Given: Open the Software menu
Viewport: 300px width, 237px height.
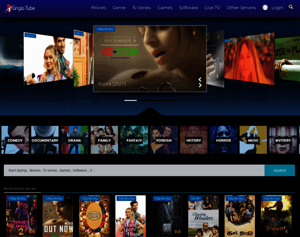Looking at the screenshot, I should coord(188,8).
